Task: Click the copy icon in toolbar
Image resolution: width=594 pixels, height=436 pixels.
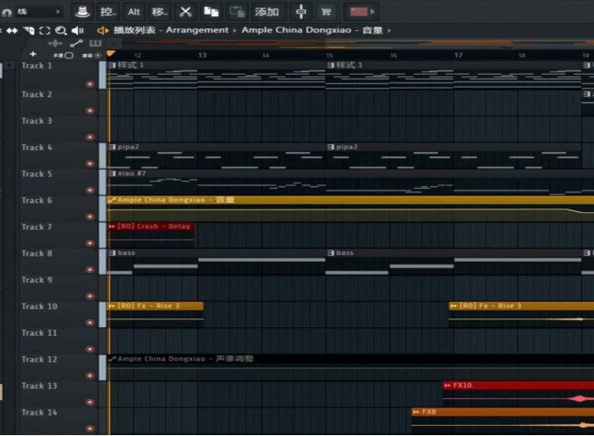Action: click(x=211, y=12)
